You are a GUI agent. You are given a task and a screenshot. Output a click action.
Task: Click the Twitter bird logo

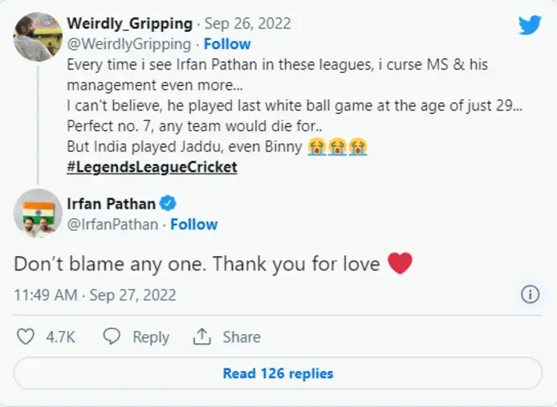[x=530, y=25]
